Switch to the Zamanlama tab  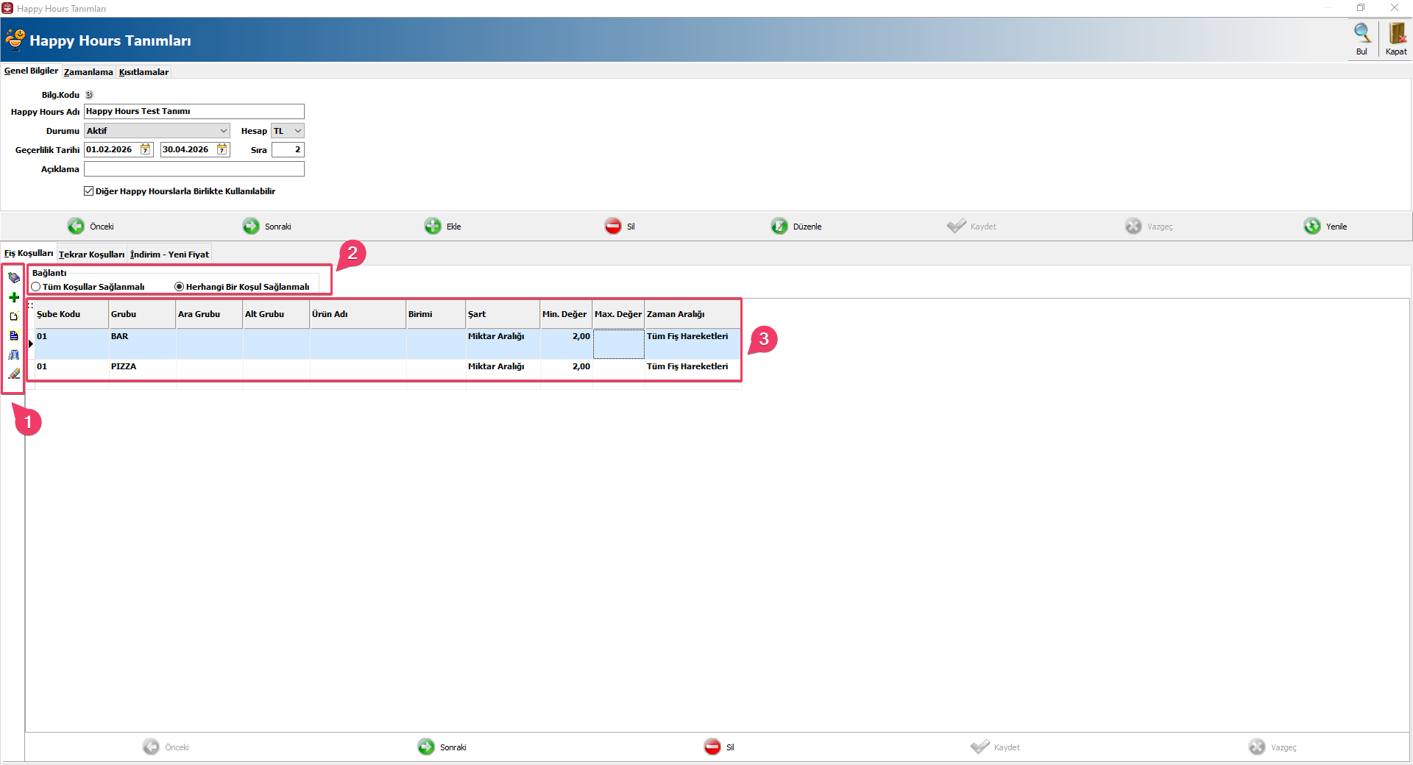(x=88, y=72)
